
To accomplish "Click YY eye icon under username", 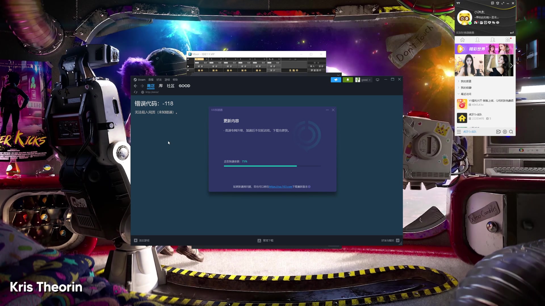I will (498, 23).
